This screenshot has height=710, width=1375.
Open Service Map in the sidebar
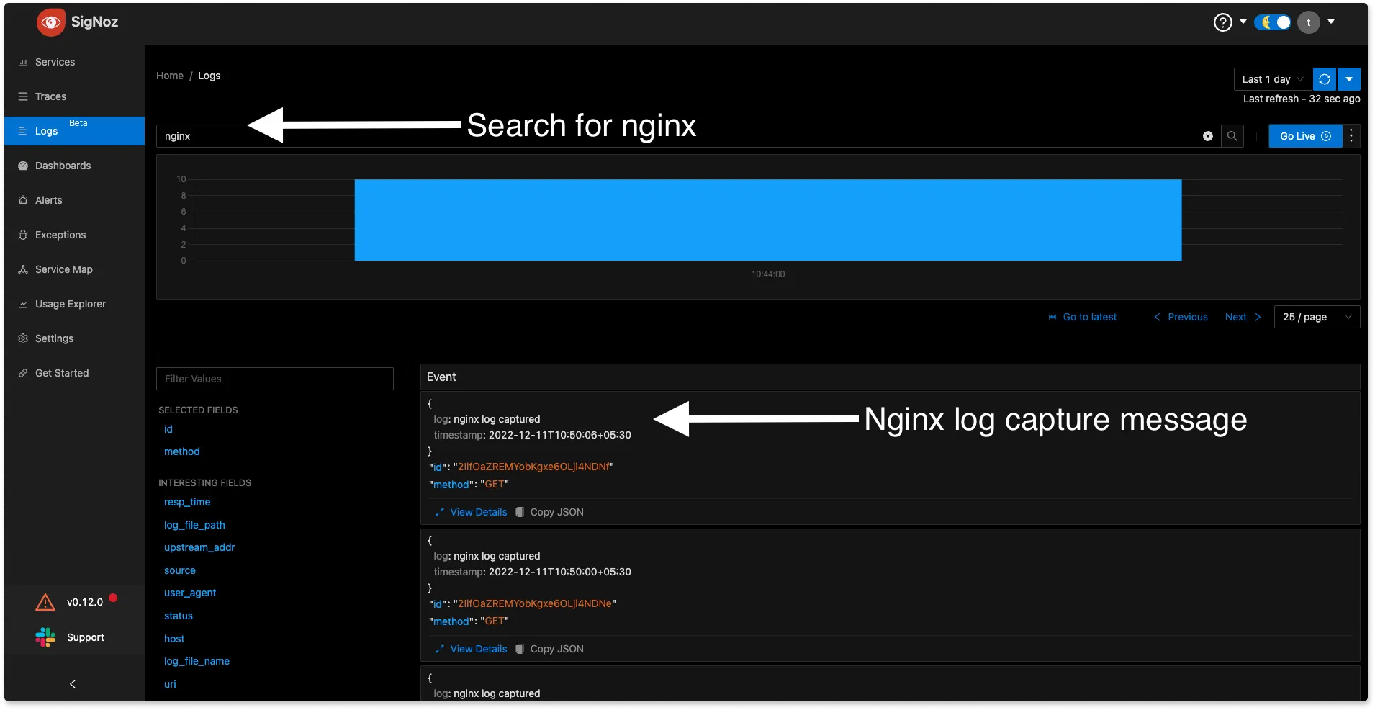pyautogui.click(x=74, y=269)
